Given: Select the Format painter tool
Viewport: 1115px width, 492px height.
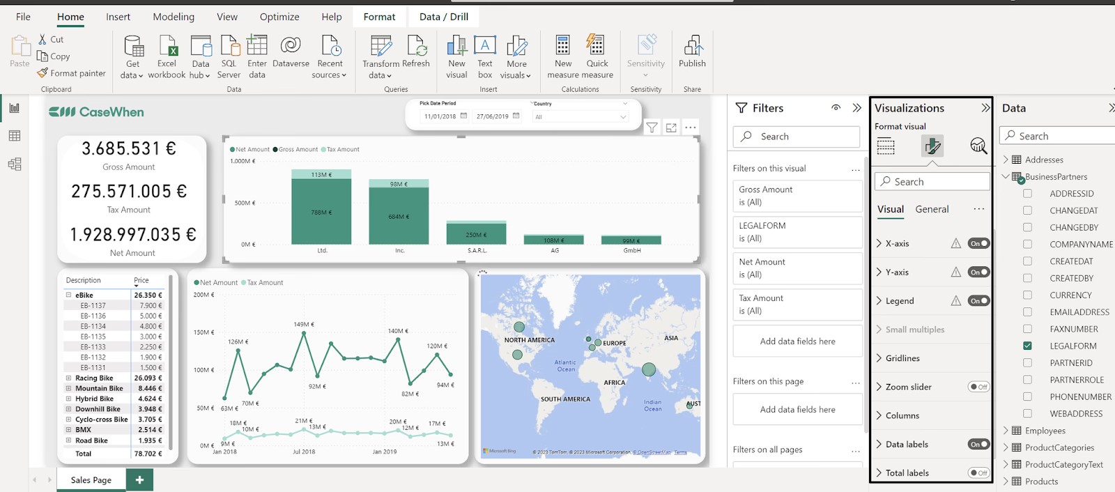Looking at the screenshot, I should click(72, 73).
